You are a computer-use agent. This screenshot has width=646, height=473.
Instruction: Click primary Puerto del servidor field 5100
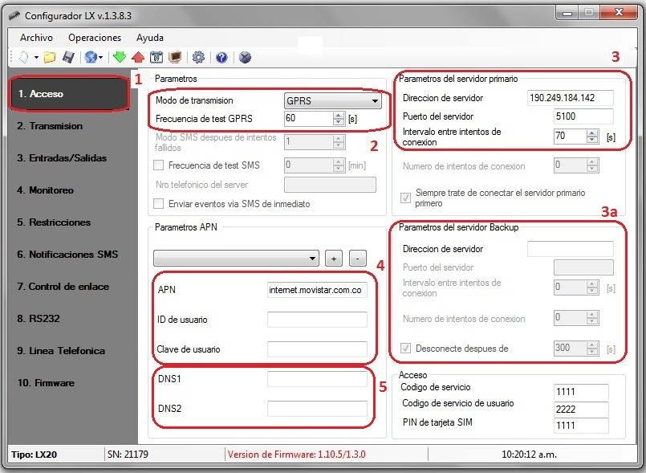tap(583, 116)
